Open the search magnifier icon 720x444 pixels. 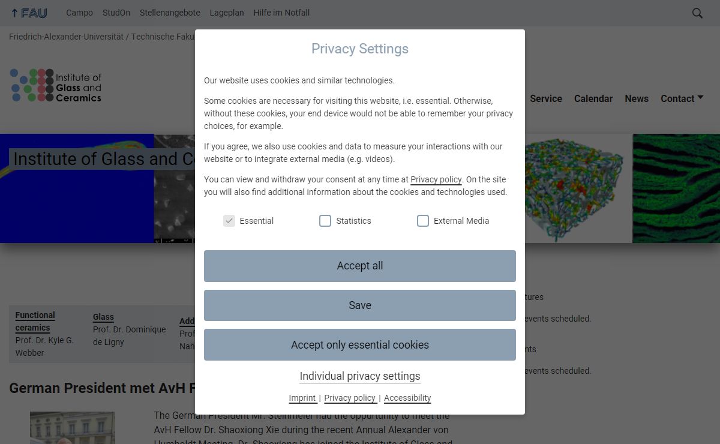(697, 13)
